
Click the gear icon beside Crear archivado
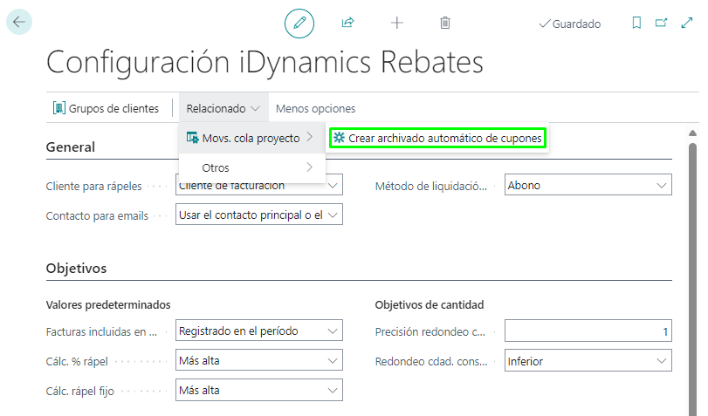tap(339, 138)
